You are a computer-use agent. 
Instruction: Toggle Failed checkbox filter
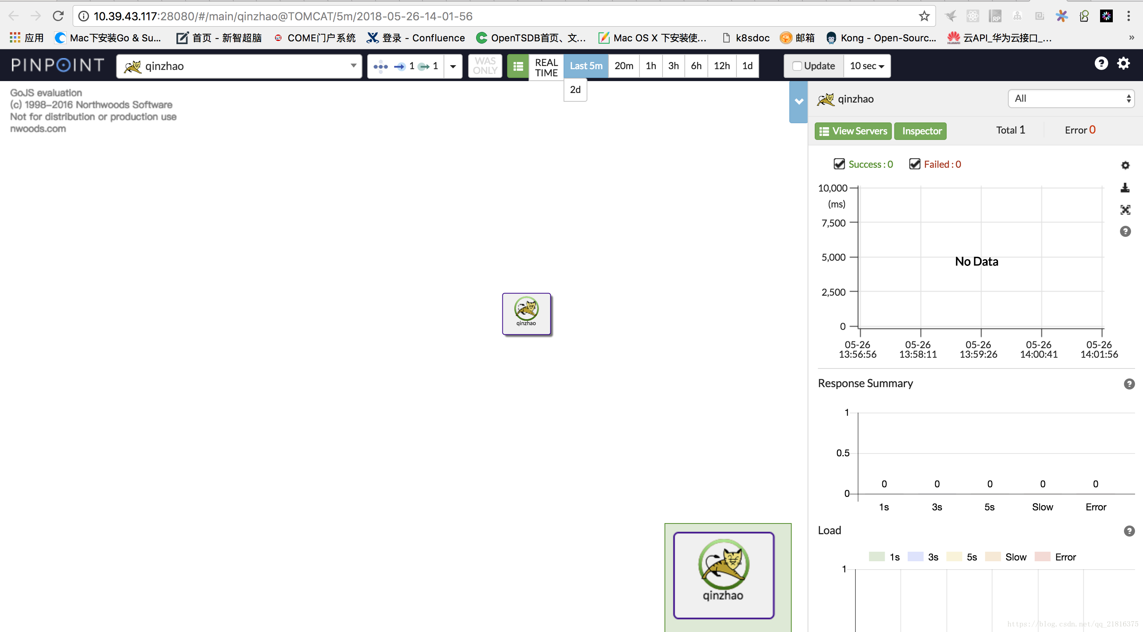tap(914, 164)
